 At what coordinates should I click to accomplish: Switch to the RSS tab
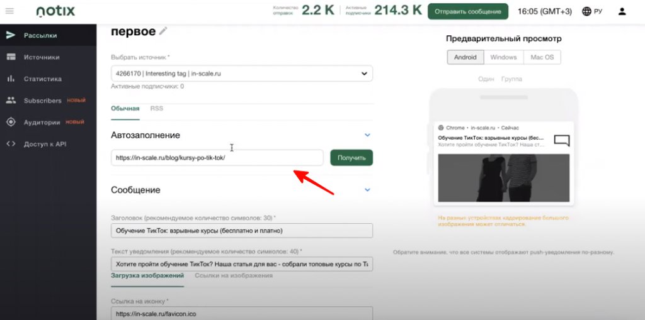pyautogui.click(x=156, y=109)
